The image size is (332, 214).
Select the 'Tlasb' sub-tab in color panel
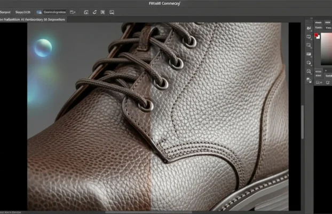pyautogui.click(x=319, y=28)
